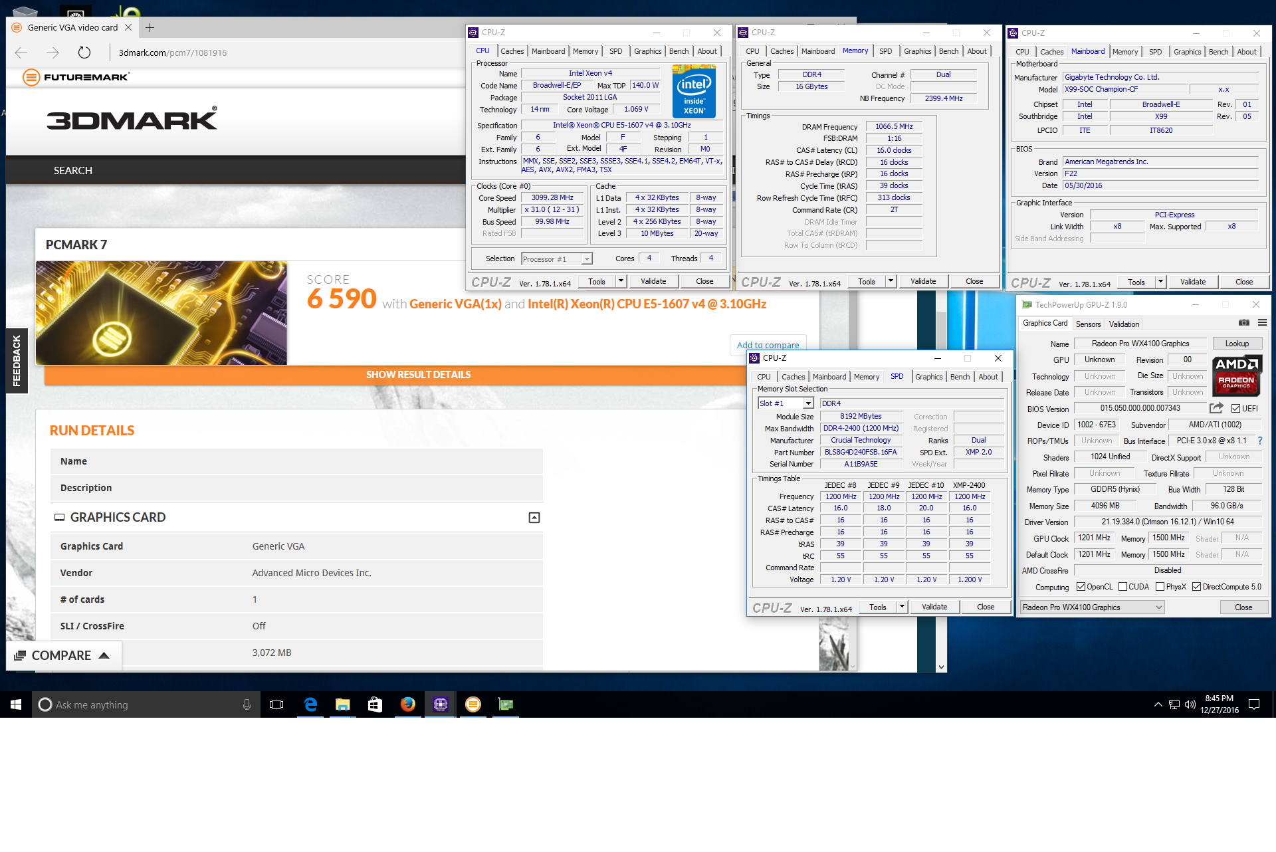This screenshot has height=852, width=1276.
Task: Collapse the Graphics Card section icon
Action: coord(534,518)
